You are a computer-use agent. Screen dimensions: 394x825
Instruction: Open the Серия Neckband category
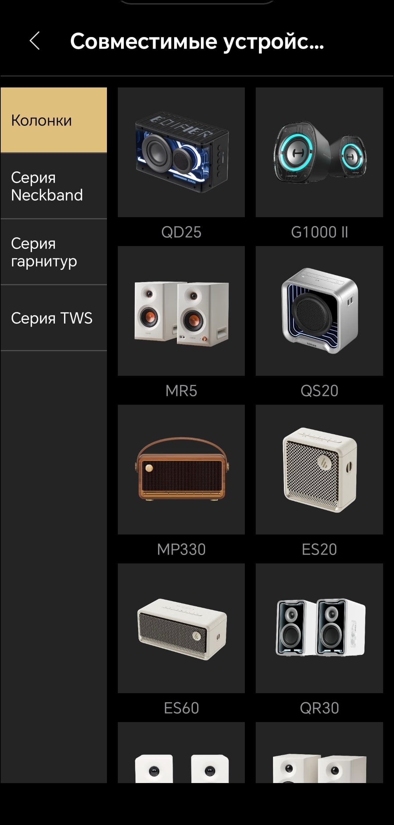pos(53,186)
